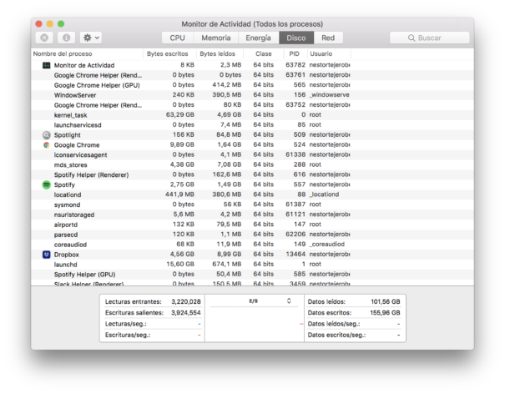Open the gear actions menu
Image resolution: width=505 pixels, height=394 pixels.
[90, 38]
